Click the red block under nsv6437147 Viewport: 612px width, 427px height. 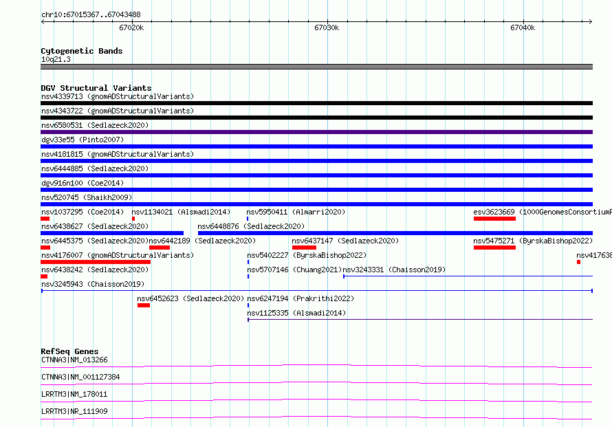304,248
